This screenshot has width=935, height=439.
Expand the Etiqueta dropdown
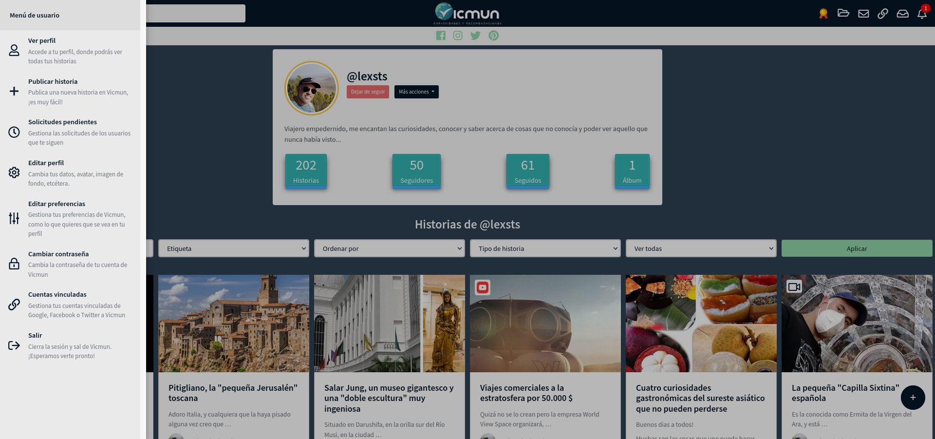(x=234, y=248)
